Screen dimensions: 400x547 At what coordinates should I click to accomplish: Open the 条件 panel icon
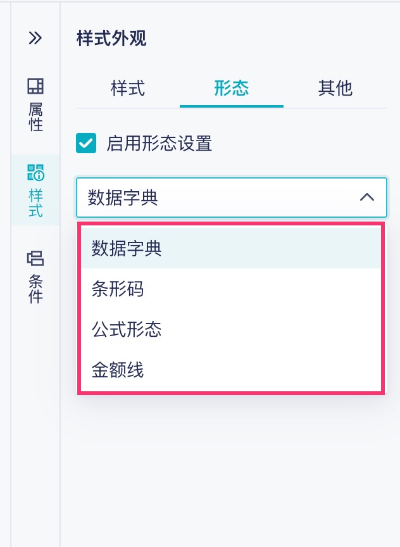pyautogui.click(x=35, y=258)
